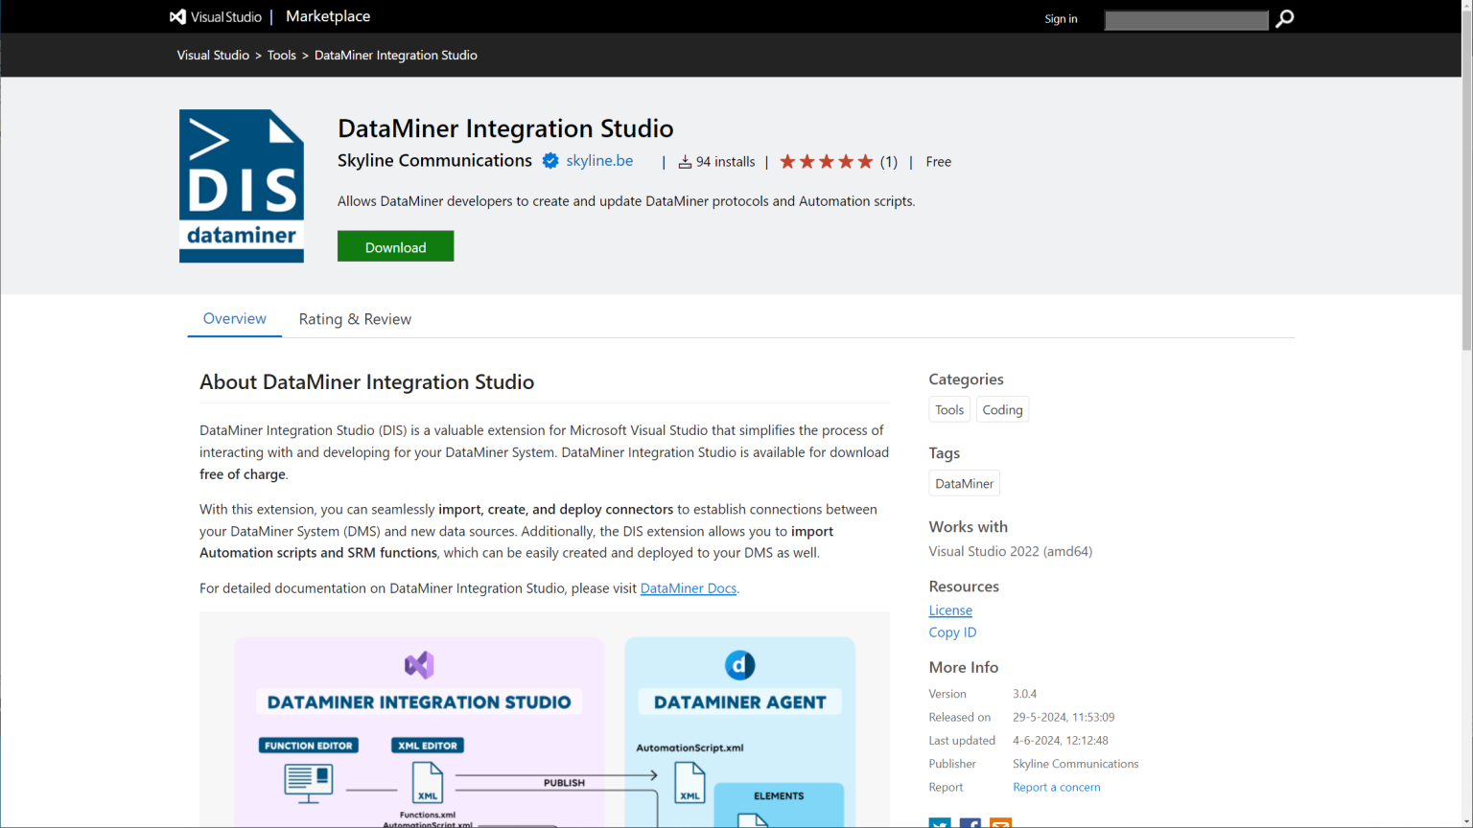The image size is (1473, 828).
Task: Click Copy ID under Resources
Action: 951,632
